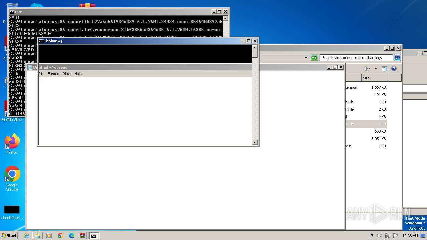This screenshot has width=427, height=240.
Task: Click the volume speaker tray icon
Action: 379,236
